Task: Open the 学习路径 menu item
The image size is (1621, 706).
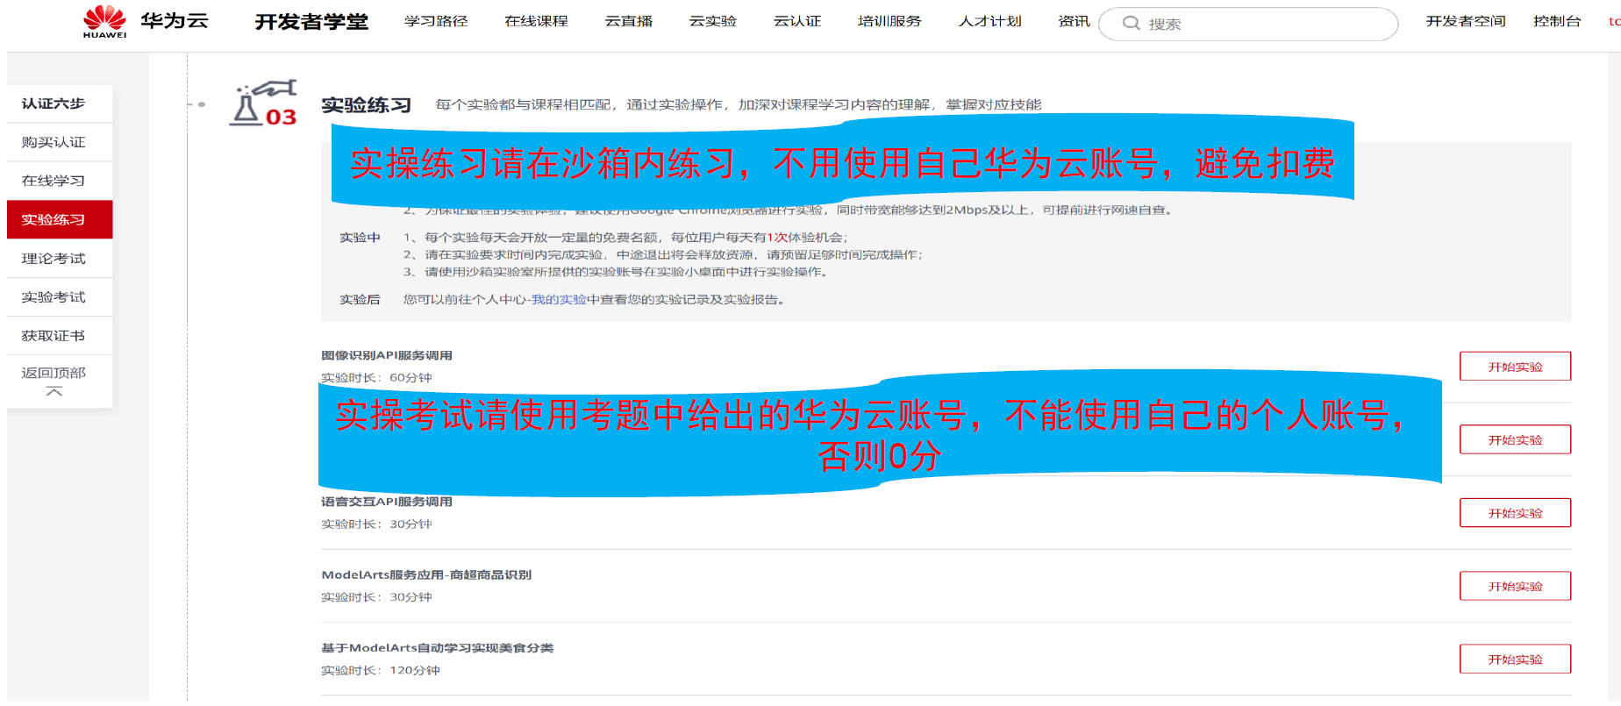Action: pyautogui.click(x=436, y=21)
